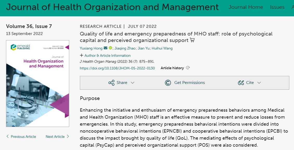
Task: Click the email envelope icon beside Yuxiang Hong
Action: 105,48
